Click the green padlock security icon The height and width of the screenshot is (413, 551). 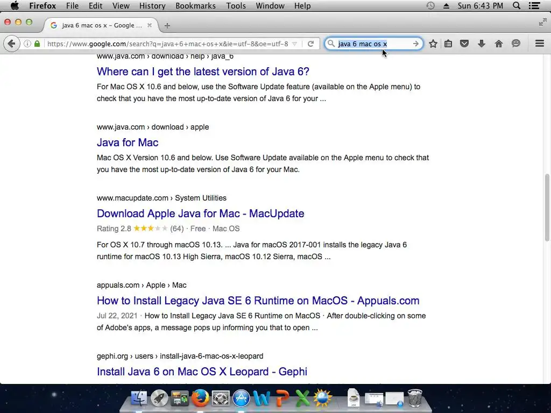pyautogui.click(x=37, y=44)
